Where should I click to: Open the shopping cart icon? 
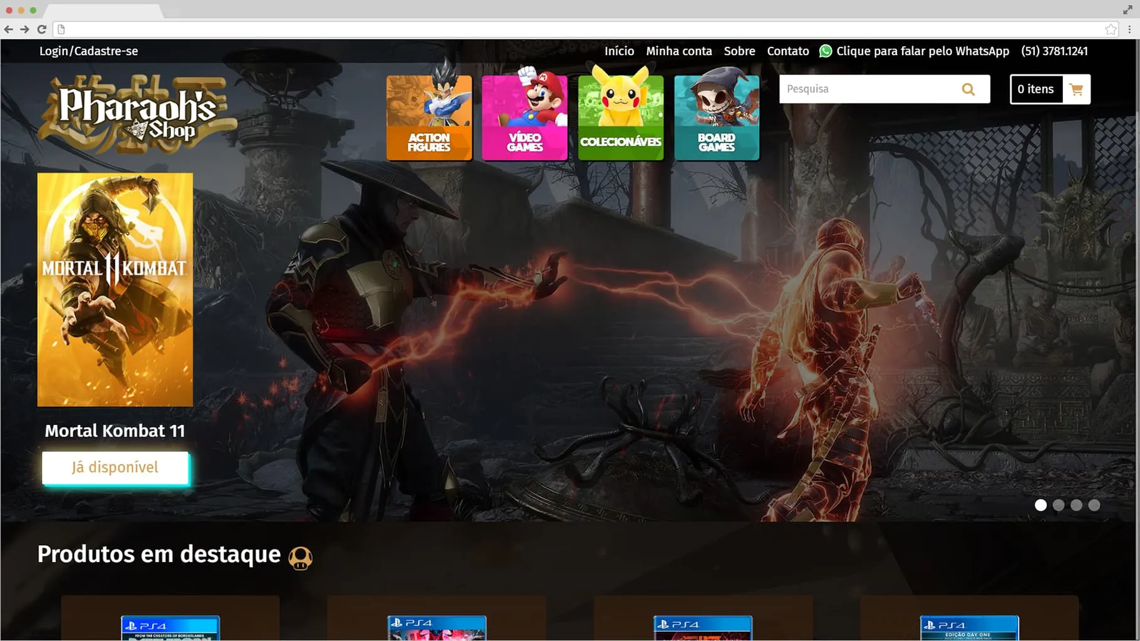(x=1077, y=90)
